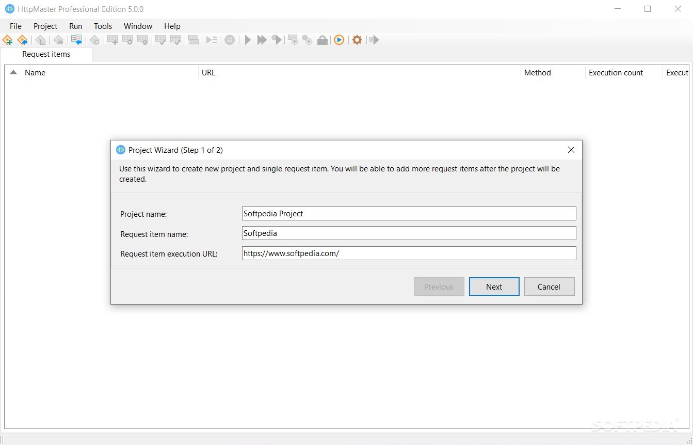Click the Request item name input field
The image size is (693, 445).
click(409, 233)
